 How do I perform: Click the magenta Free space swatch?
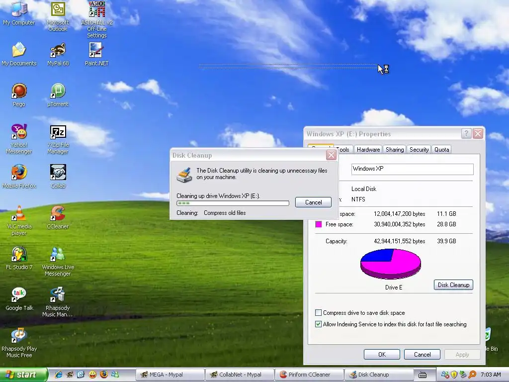[x=319, y=224]
